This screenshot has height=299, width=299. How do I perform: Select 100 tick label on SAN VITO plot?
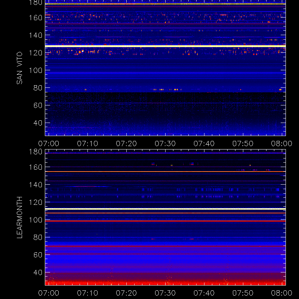click(36, 70)
